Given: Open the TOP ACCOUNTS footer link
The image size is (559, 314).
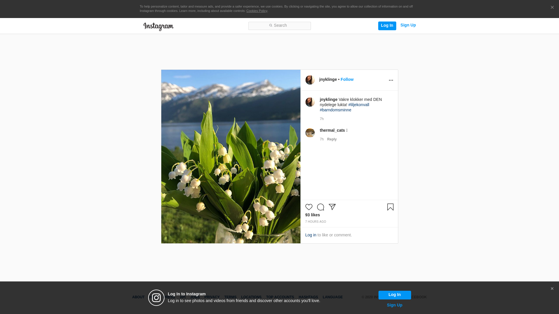Looking at the screenshot, I should (x=280, y=297).
